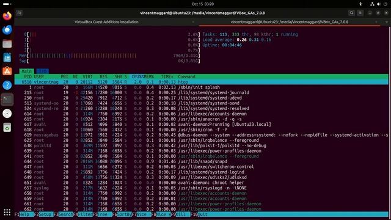Switch to VirtualBox Guest Additions installation tab

[x=106, y=22]
